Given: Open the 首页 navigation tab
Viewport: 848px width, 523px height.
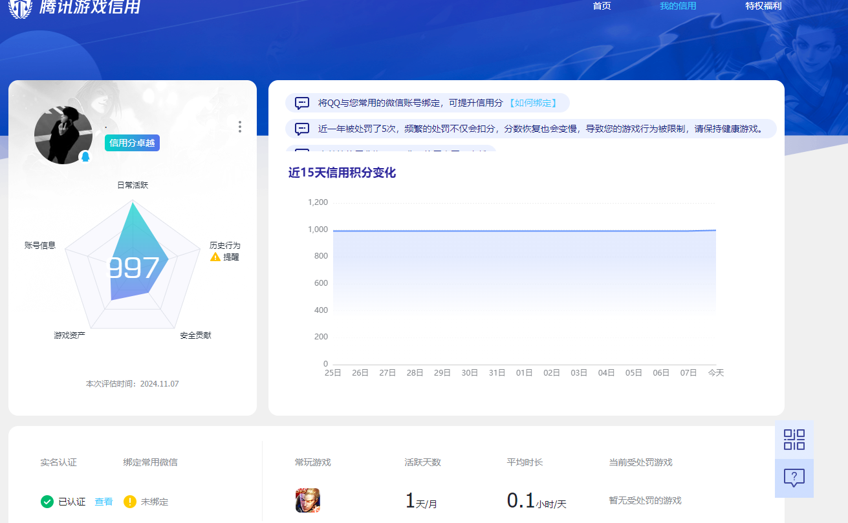Looking at the screenshot, I should click(x=602, y=6).
